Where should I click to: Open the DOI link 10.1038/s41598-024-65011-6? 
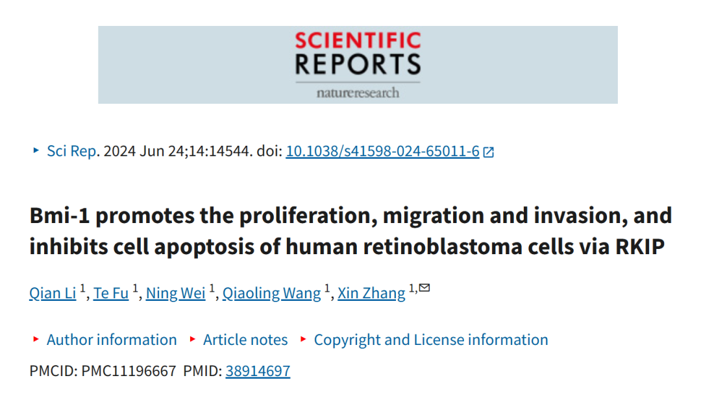383,152
